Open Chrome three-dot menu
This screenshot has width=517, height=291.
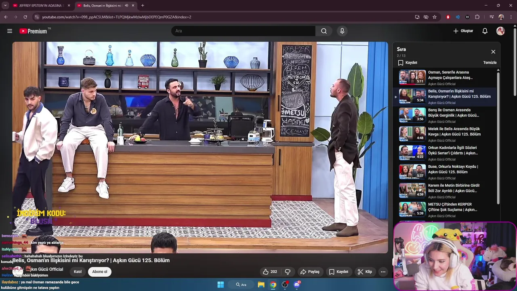click(x=511, y=17)
